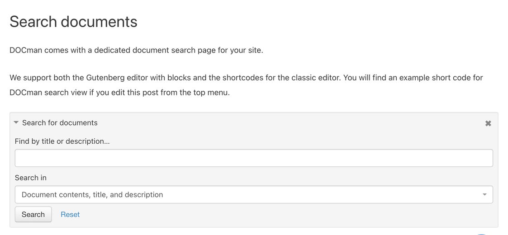Click the word 'Gutenberg' in the paragraph
The image size is (508, 235).
(105, 78)
